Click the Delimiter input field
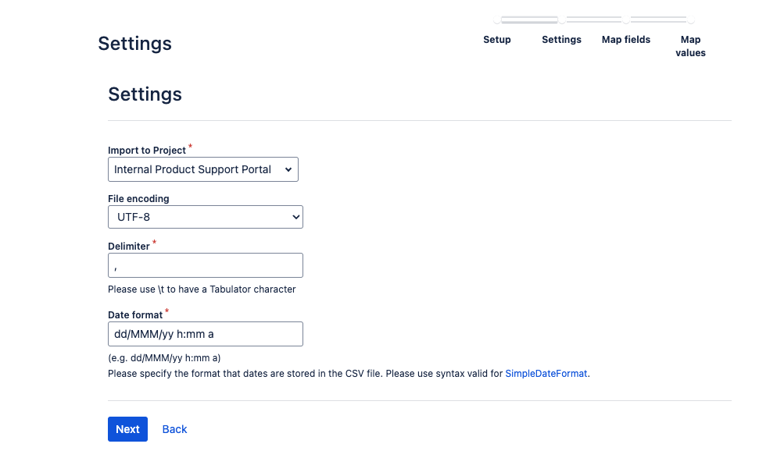 (x=205, y=265)
